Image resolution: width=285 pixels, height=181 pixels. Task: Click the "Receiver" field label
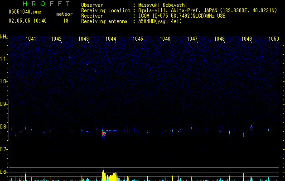(92, 16)
